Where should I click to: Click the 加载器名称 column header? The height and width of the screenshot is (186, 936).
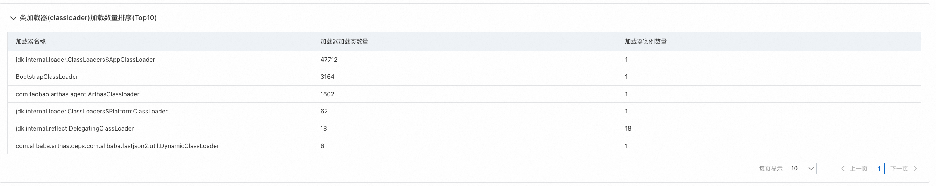pos(31,42)
